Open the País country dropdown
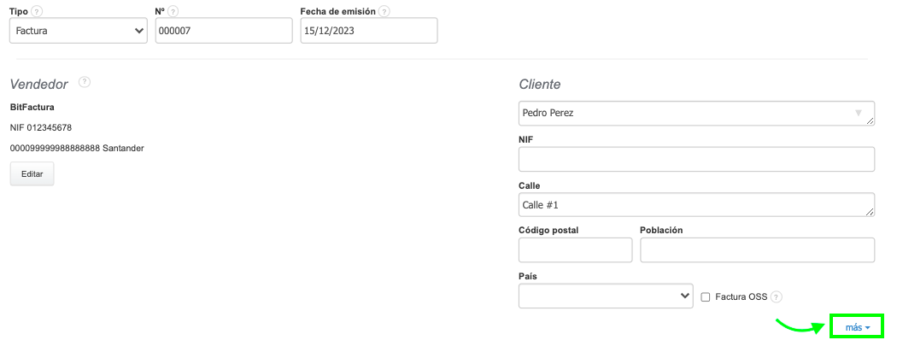 [x=606, y=296]
